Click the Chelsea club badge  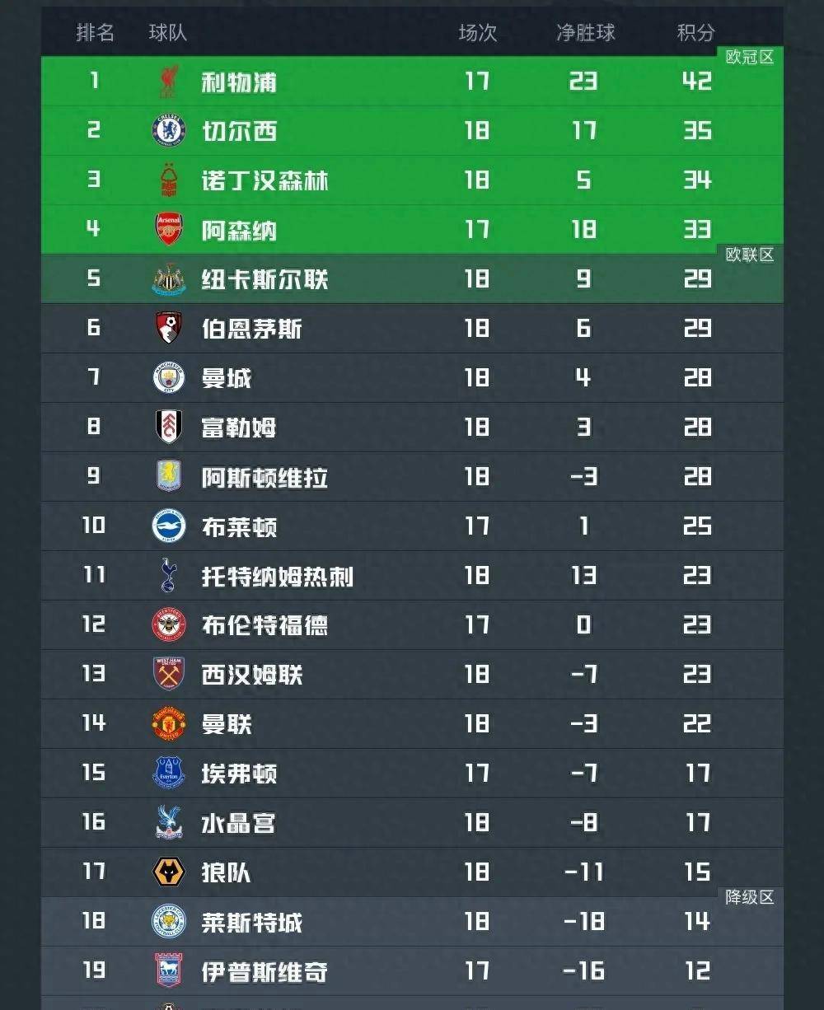click(166, 132)
